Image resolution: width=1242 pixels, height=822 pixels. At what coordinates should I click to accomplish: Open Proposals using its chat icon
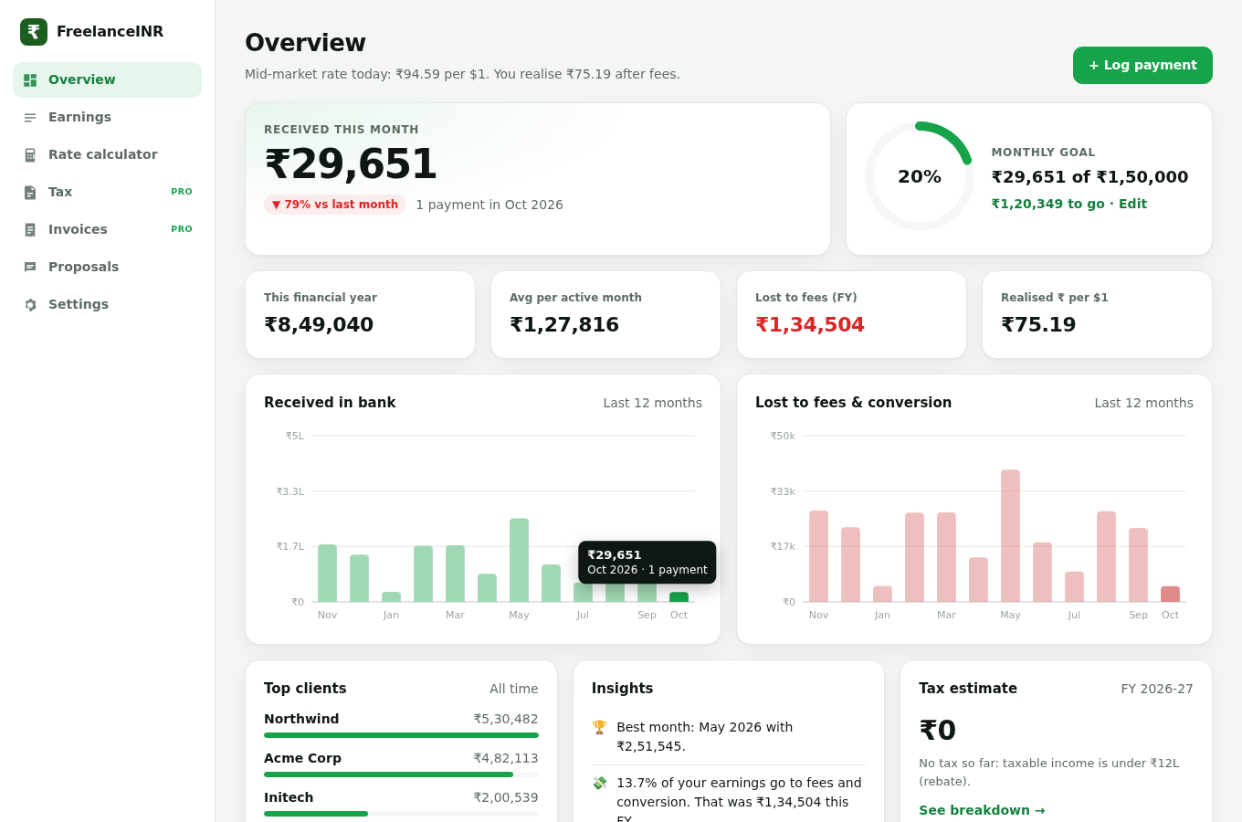pos(30,268)
